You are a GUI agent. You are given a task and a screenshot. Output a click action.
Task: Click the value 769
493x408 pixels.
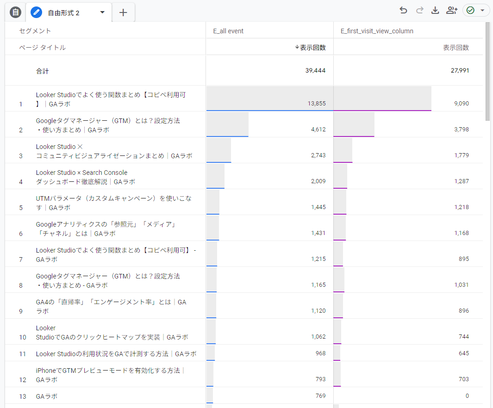point(320,396)
